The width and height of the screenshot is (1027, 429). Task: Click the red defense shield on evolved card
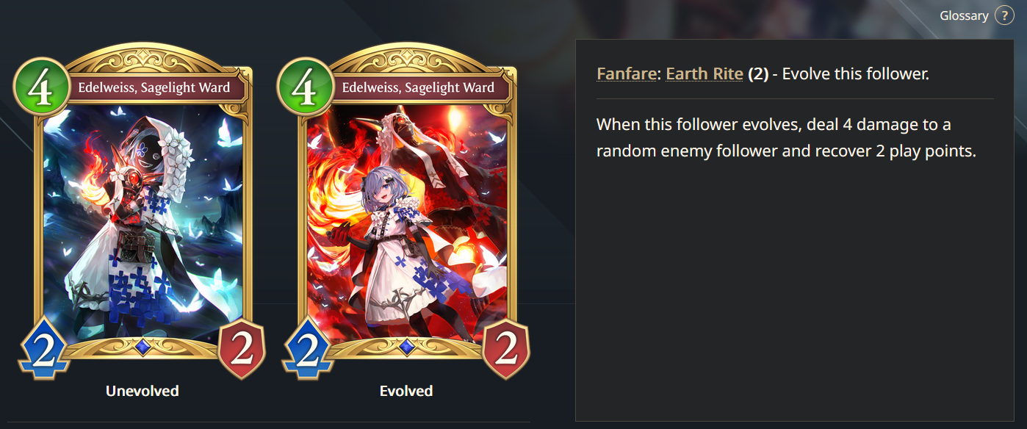pyautogui.click(x=506, y=349)
